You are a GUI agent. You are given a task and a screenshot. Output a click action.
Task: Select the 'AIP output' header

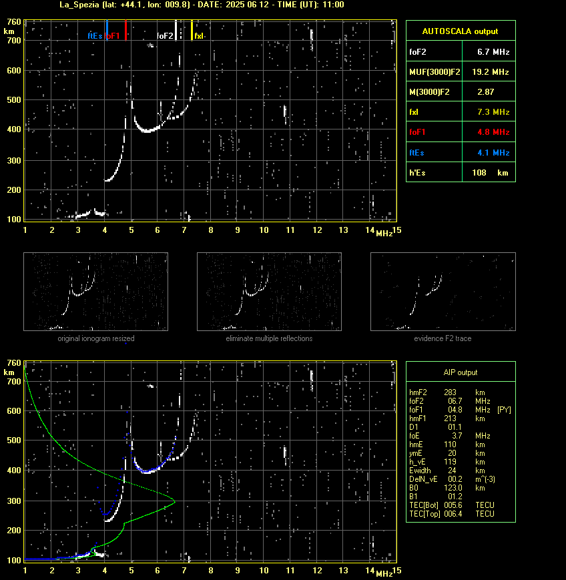[461, 372]
